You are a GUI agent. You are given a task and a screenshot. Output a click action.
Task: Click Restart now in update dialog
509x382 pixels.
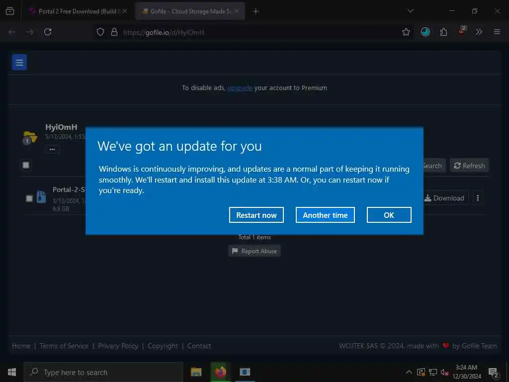coord(256,215)
